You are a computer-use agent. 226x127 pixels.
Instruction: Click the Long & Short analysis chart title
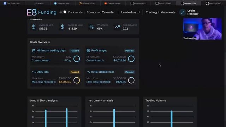coord(44,101)
